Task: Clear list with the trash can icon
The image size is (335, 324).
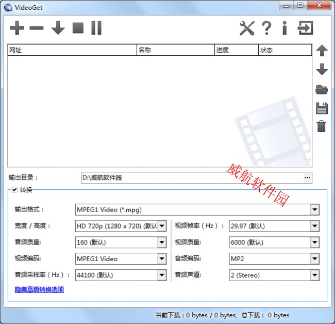Action: [x=322, y=126]
